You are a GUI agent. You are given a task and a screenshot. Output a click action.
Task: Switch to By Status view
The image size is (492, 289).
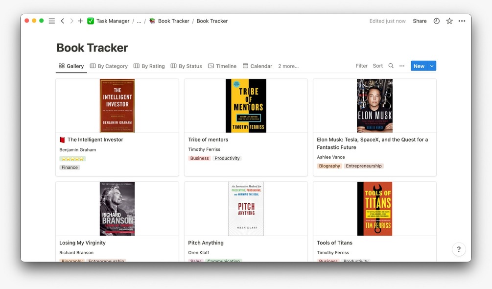(x=187, y=66)
